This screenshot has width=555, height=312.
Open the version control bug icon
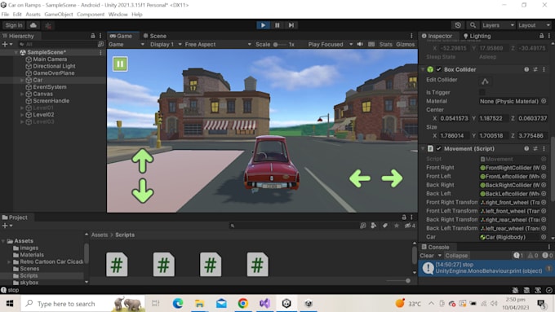coord(48,25)
